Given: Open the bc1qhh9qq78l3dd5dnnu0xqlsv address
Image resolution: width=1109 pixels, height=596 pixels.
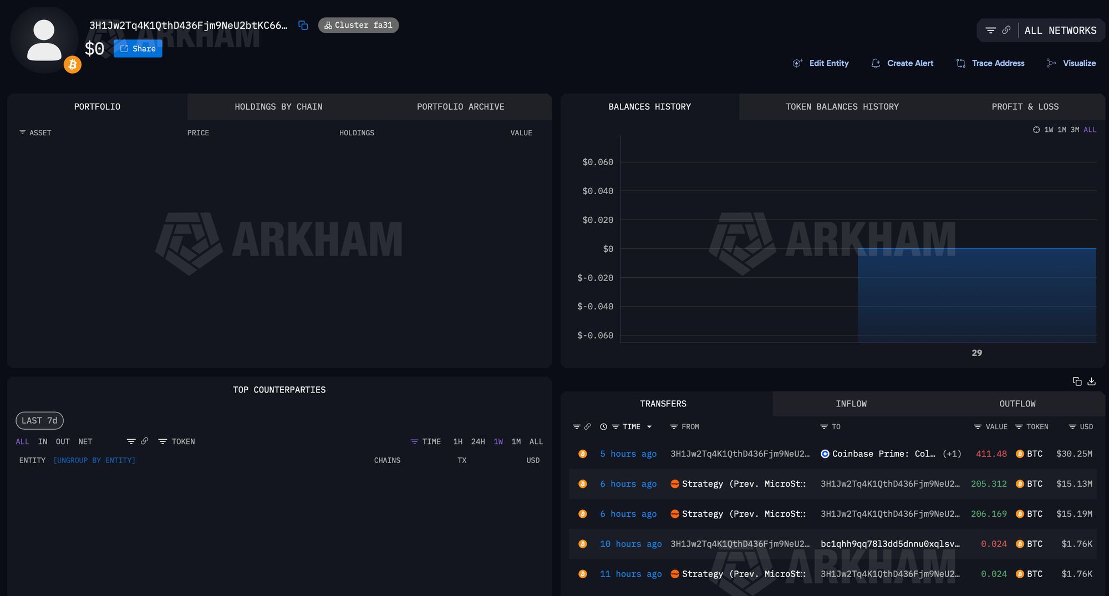Looking at the screenshot, I should (x=890, y=544).
